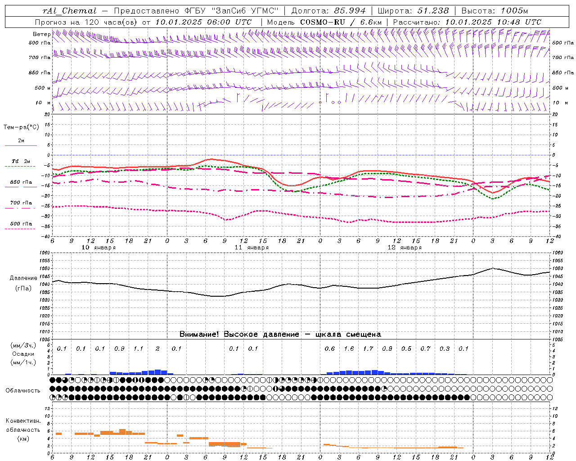Click the precipitation value 1.6
The image size is (576, 461).
tap(349, 348)
